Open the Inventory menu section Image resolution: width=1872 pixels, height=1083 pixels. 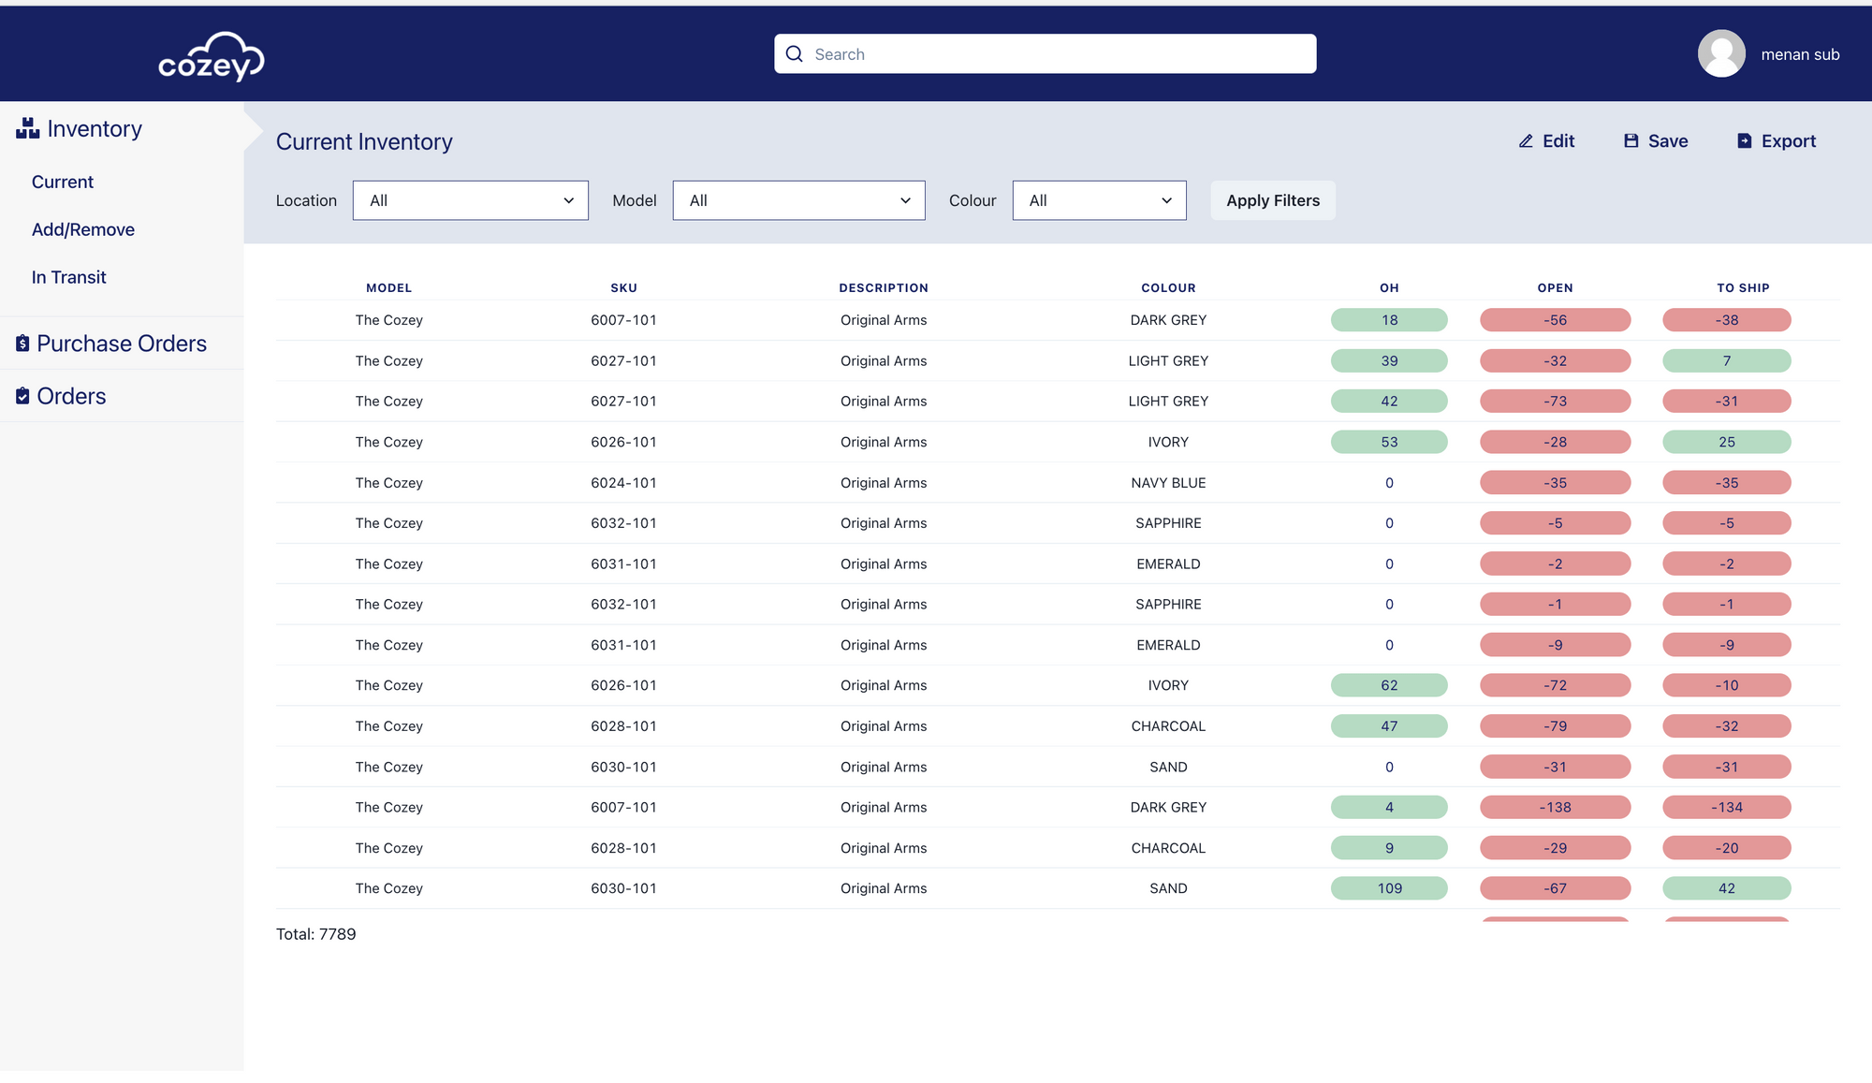95,128
